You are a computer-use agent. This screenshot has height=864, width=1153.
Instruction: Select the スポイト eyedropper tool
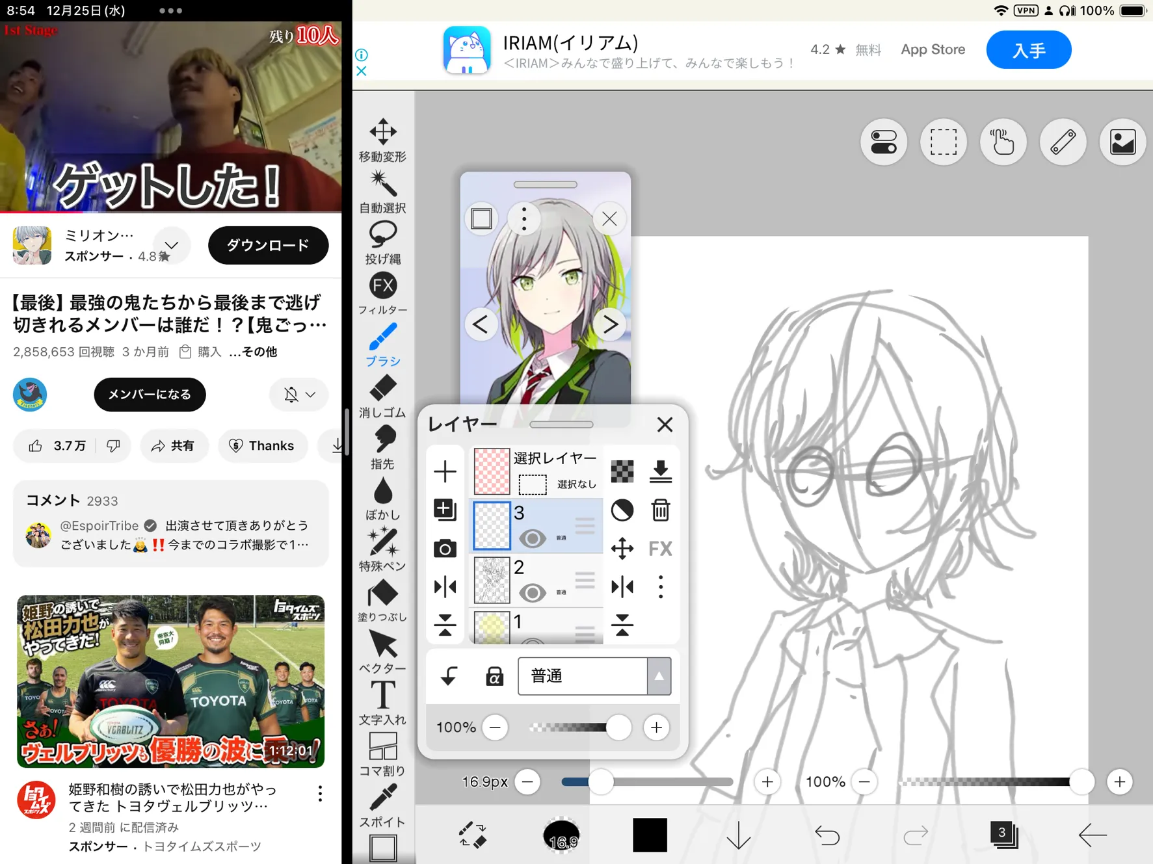point(383,806)
